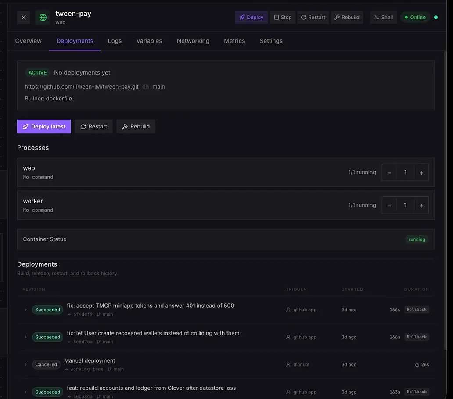
Task: Click commit hash 5efd7ca
Action: point(83,342)
